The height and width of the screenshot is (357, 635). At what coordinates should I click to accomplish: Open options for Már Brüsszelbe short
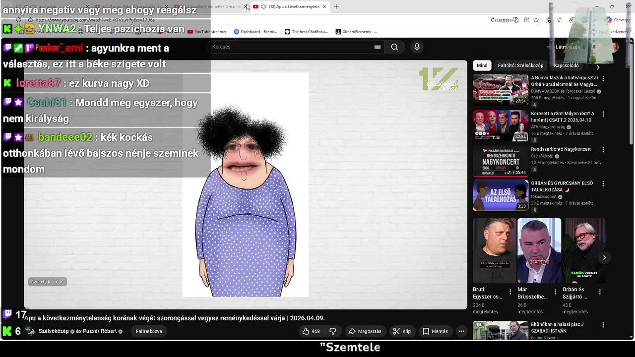[555, 292]
